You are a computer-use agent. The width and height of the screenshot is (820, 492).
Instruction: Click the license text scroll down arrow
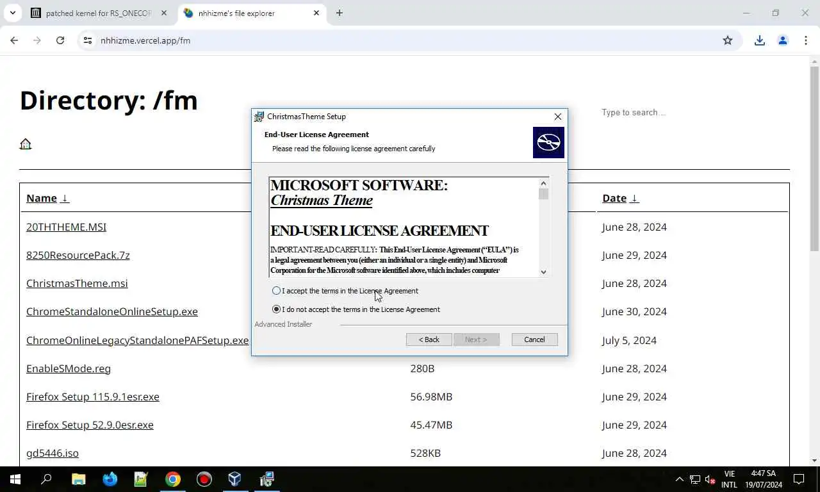[x=544, y=272]
